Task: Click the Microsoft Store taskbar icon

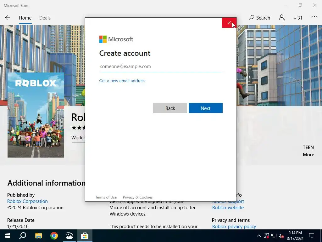Action: pyautogui.click(x=85, y=236)
